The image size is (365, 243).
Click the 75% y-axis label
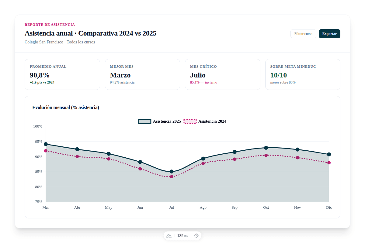pos(39,202)
